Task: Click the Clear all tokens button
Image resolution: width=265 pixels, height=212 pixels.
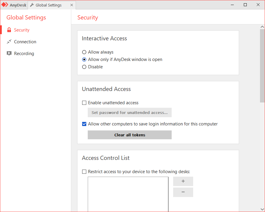Action: pyautogui.click(x=130, y=135)
